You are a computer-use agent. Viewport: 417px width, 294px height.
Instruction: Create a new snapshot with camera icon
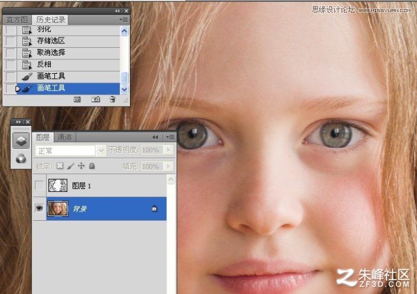pyautogui.click(x=95, y=100)
